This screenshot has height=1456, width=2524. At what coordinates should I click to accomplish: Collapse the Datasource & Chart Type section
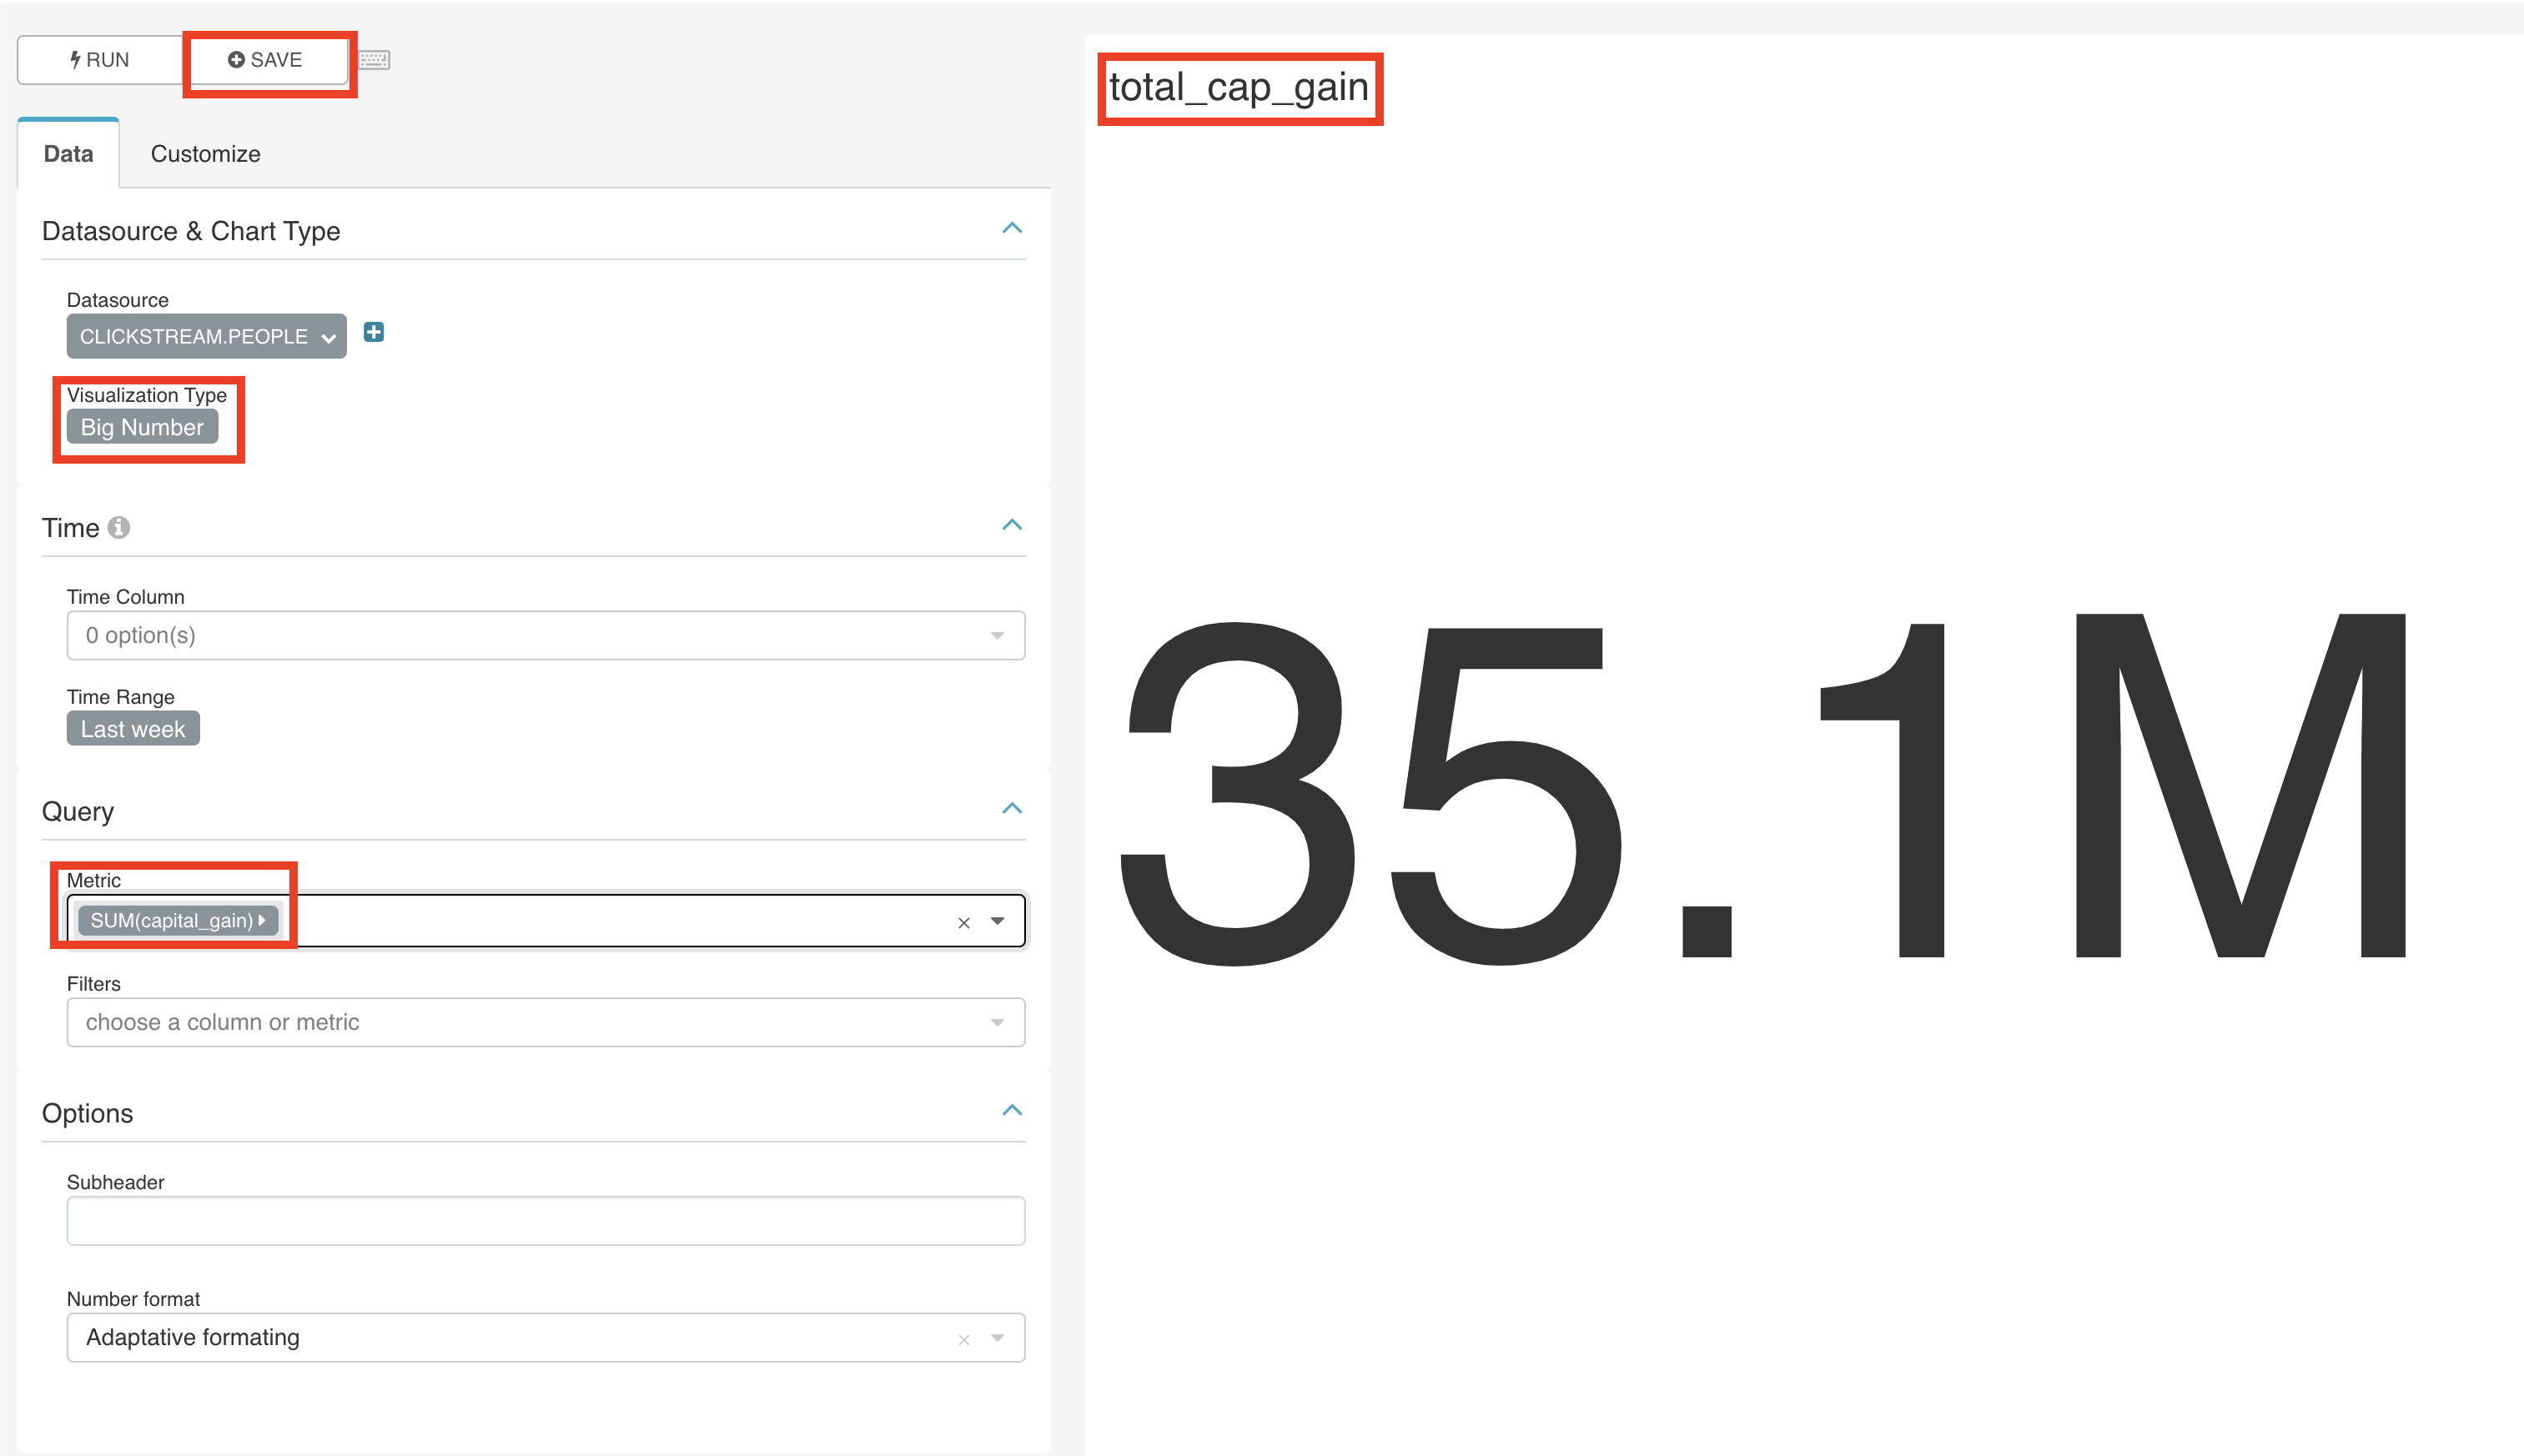1016,228
